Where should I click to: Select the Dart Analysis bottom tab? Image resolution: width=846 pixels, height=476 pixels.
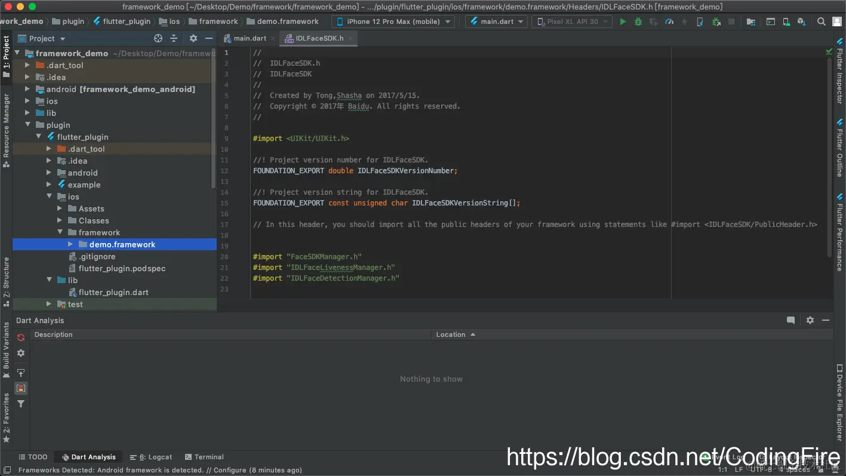point(88,457)
